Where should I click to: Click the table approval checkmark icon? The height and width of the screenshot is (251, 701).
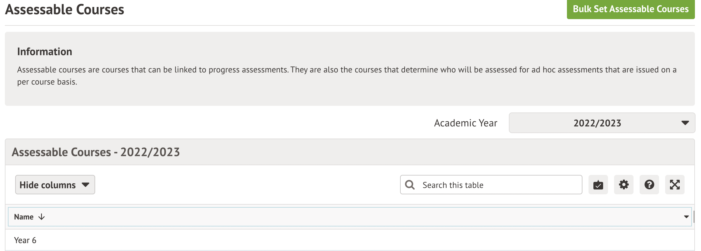point(598,185)
